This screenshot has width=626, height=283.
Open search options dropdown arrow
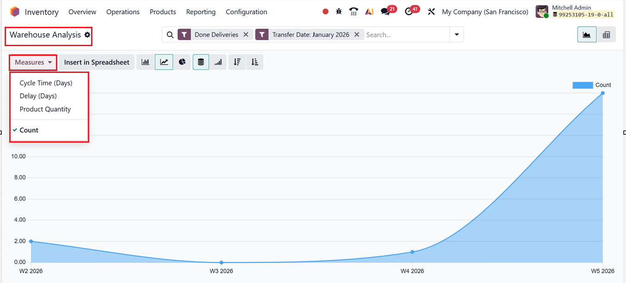coord(457,35)
